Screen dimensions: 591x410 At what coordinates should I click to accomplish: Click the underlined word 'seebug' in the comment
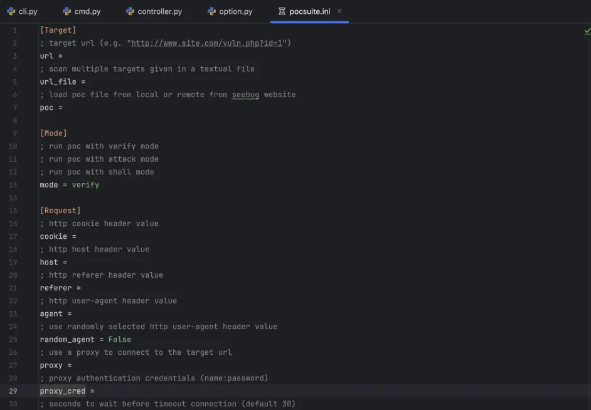point(245,95)
